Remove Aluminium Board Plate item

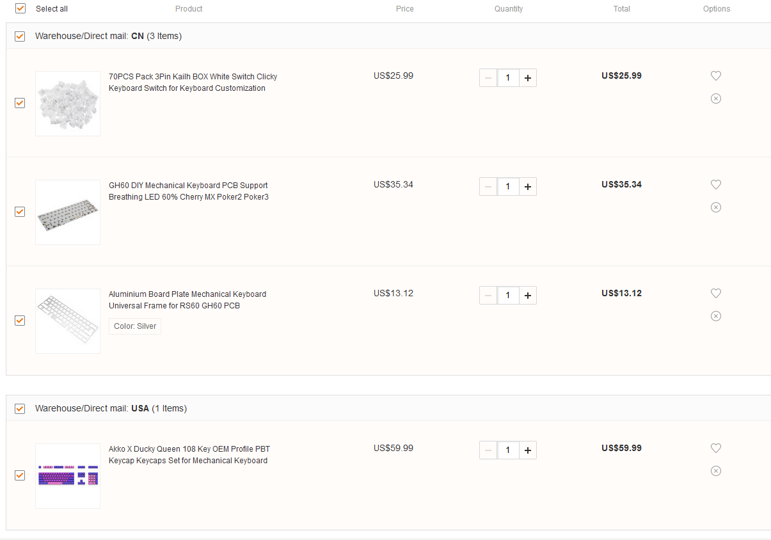(716, 316)
